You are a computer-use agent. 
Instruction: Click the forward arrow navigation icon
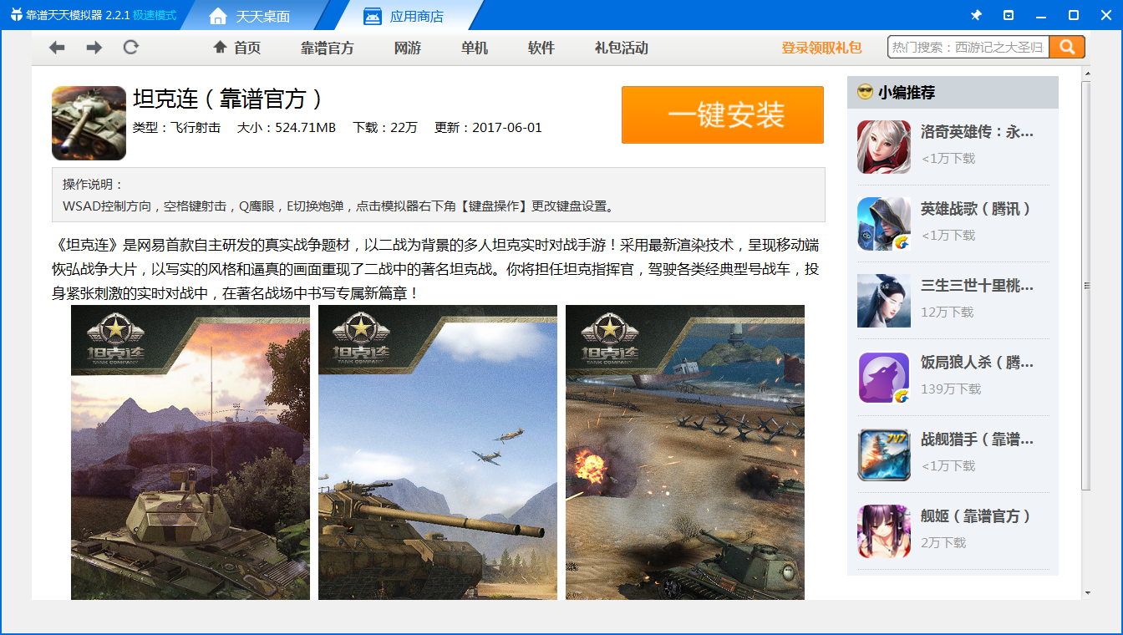94,48
